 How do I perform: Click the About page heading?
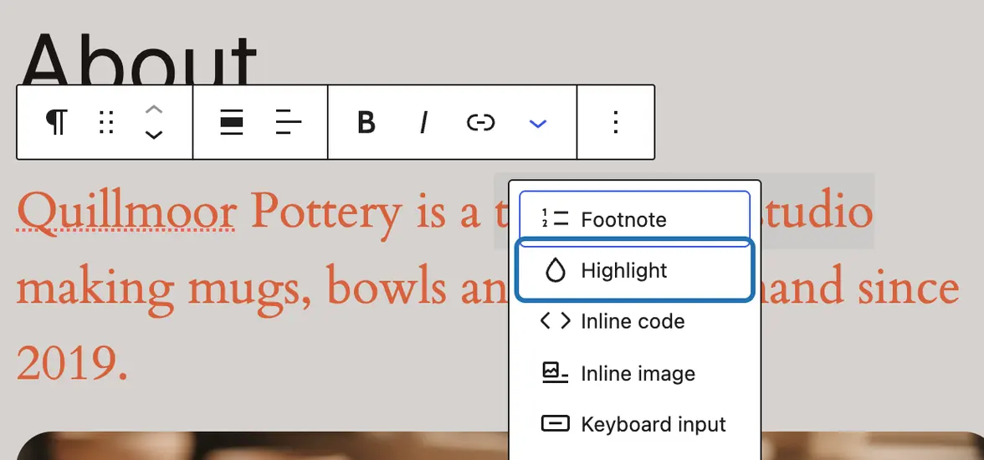pos(139,59)
